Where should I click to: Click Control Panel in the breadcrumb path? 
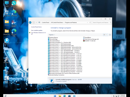click(x=45, y=23)
